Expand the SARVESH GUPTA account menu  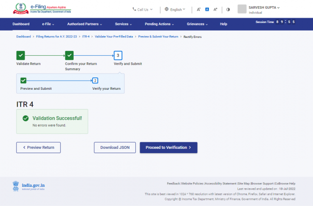pyautogui.click(x=264, y=7)
